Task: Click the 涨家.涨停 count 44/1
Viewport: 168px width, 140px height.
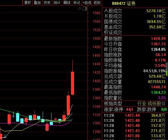Action: 130,109
